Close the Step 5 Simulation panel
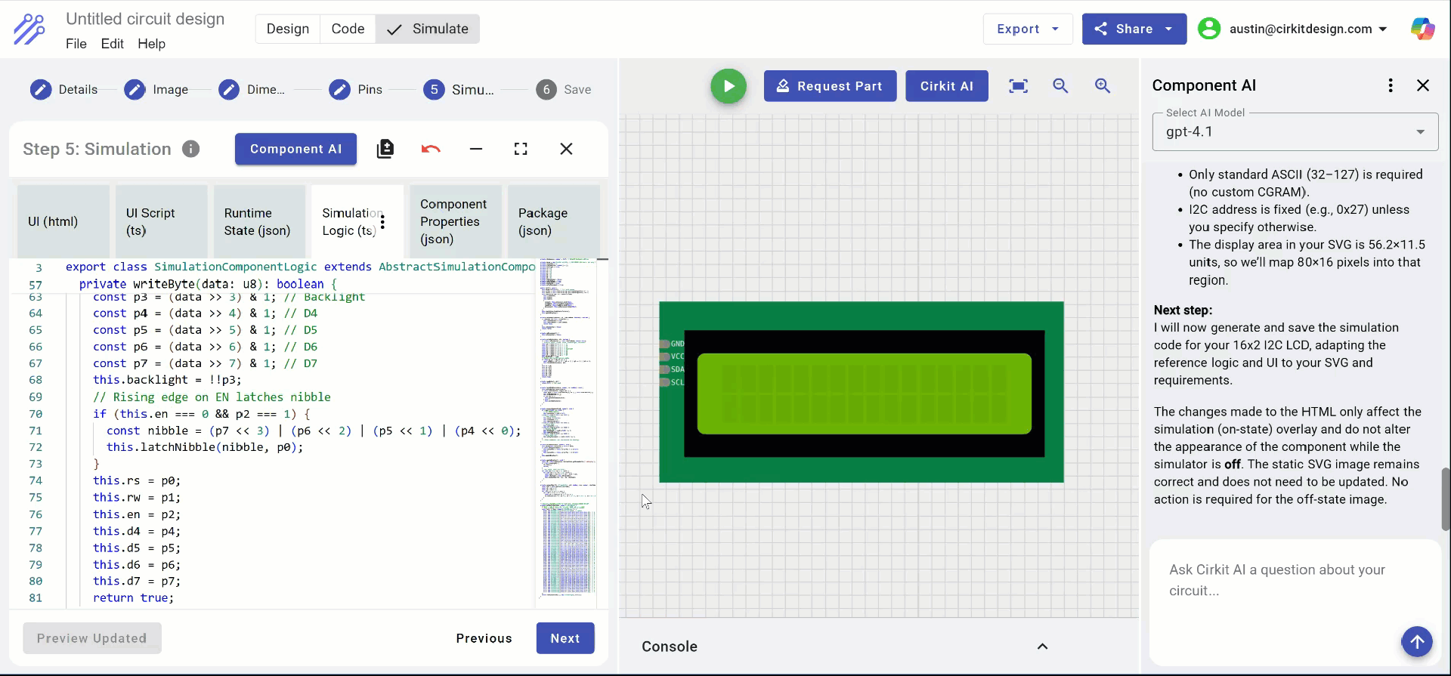The width and height of the screenshot is (1451, 676). pyautogui.click(x=566, y=149)
